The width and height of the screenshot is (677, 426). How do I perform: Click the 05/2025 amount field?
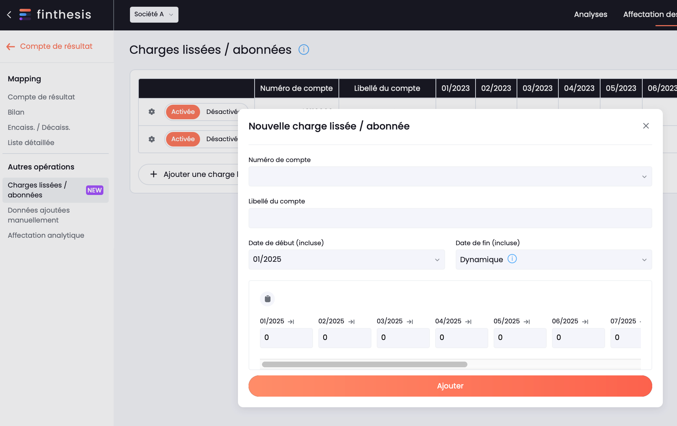[x=520, y=338]
